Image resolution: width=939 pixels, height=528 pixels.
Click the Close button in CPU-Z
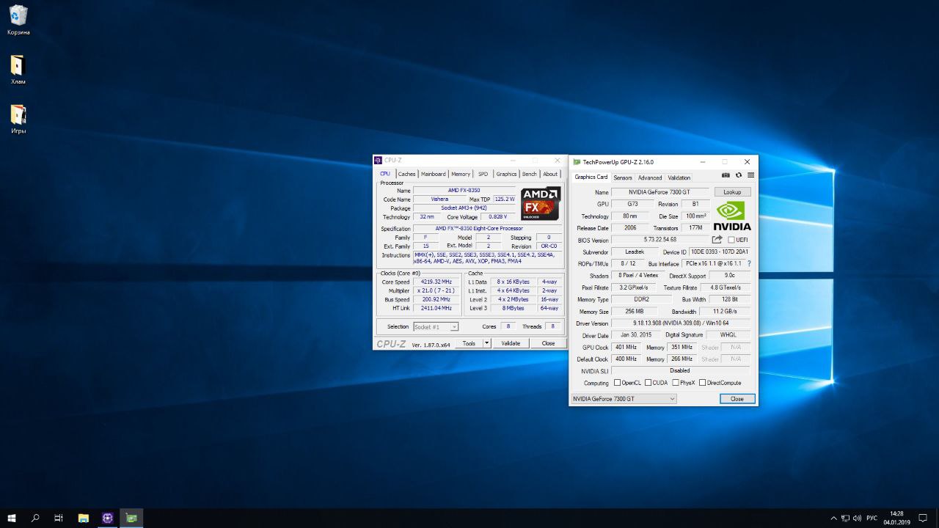click(548, 343)
